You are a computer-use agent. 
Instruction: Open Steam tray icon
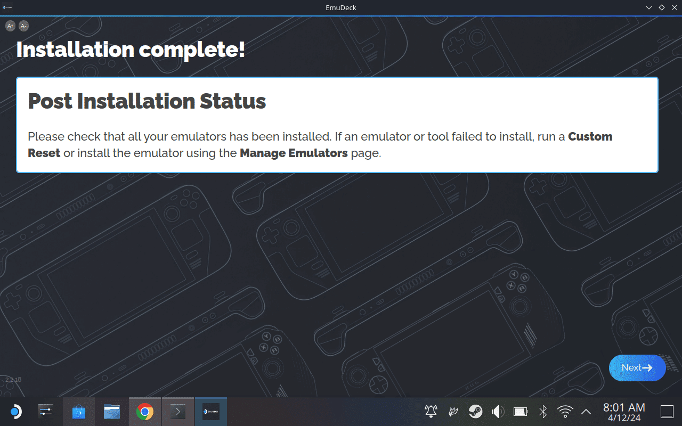tap(476, 412)
